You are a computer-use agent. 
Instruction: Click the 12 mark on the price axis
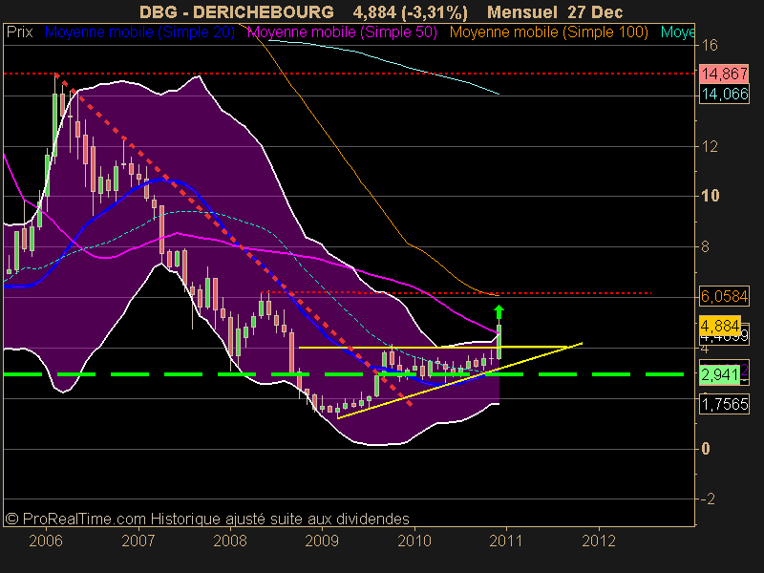pyautogui.click(x=710, y=146)
